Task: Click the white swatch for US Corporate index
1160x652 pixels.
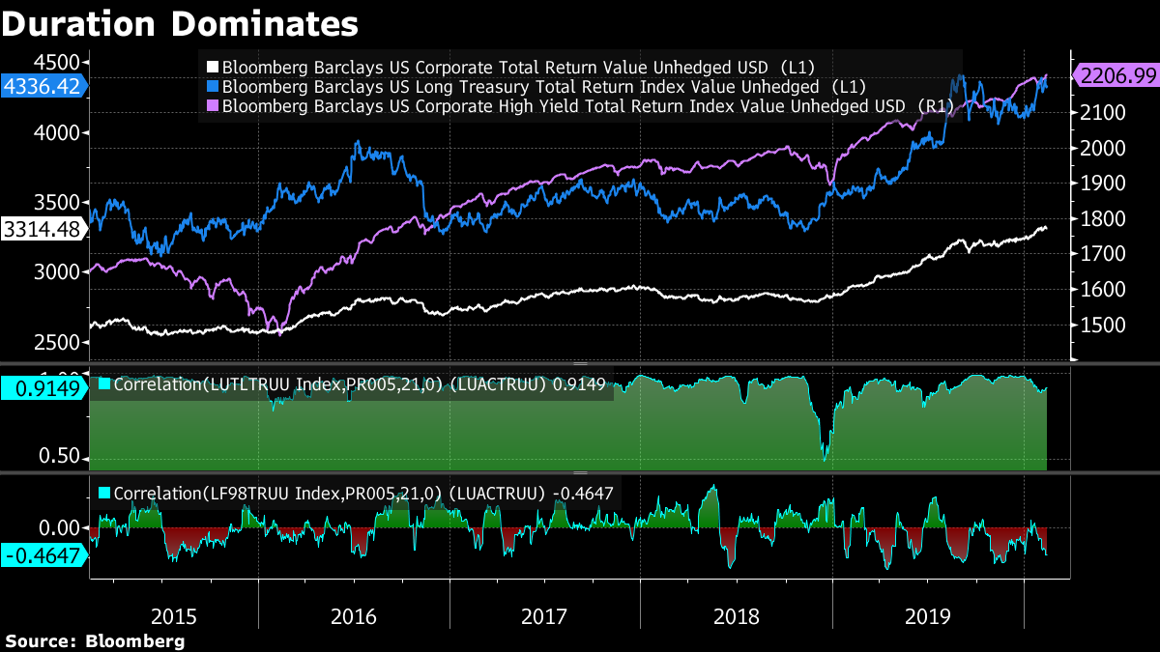Action: point(213,68)
